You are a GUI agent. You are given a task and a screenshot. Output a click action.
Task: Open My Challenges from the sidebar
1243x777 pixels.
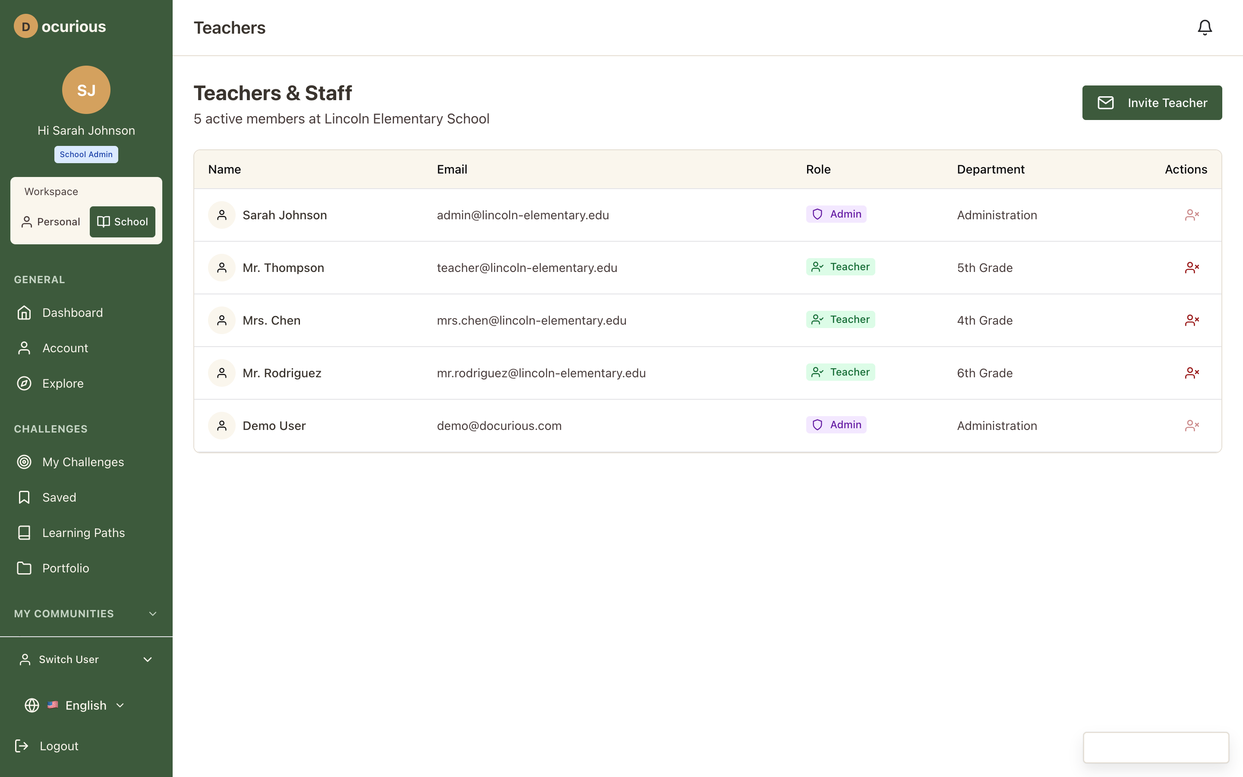point(83,462)
